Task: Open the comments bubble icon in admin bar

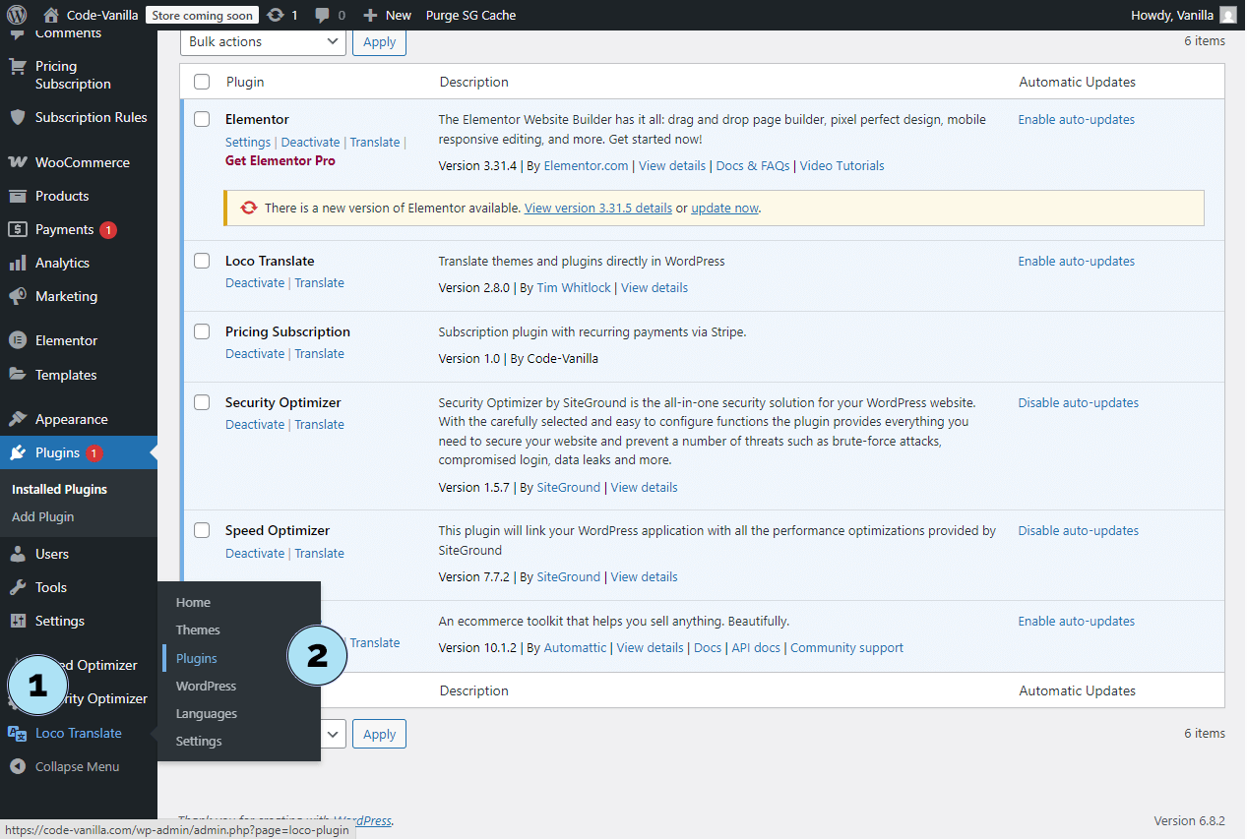Action: point(323,15)
